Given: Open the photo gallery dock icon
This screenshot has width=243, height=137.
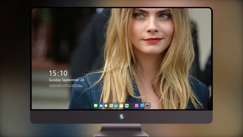Looking at the screenshot, I should 127,106.
